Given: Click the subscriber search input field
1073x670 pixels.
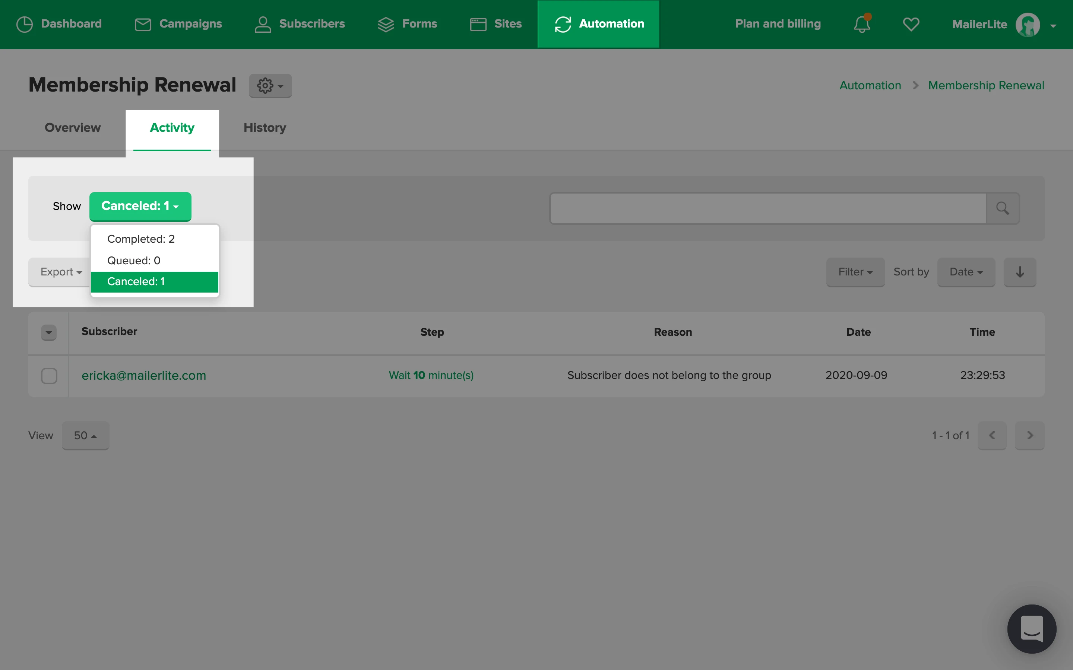Looking at the screenshot, I should [x=767, y=208].
